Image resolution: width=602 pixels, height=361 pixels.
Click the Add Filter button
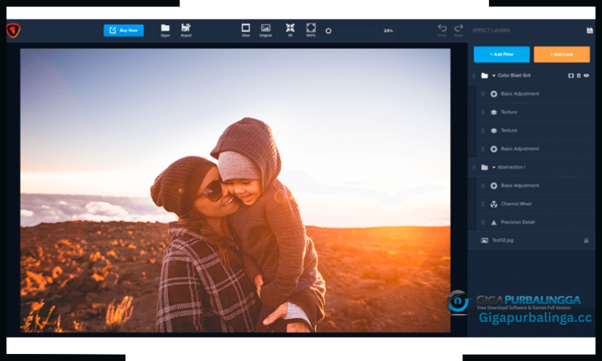pos(502,54)
